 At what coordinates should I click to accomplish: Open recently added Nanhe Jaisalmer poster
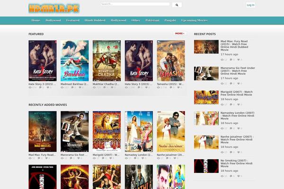coord(171,131)
